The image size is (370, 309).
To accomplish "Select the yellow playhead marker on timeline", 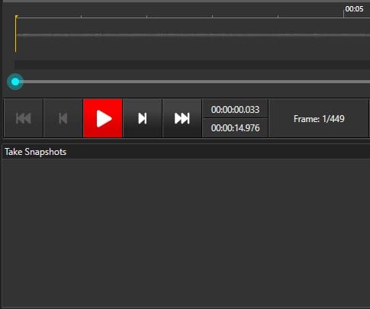I will click(16, 34).
